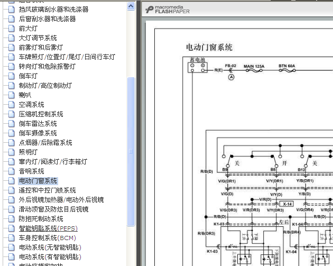Click the page icon beside 电动系统(有智能钥匙)
Viewport: 333px width, 266px height.
pyautogui.click(x=12, y=257)
